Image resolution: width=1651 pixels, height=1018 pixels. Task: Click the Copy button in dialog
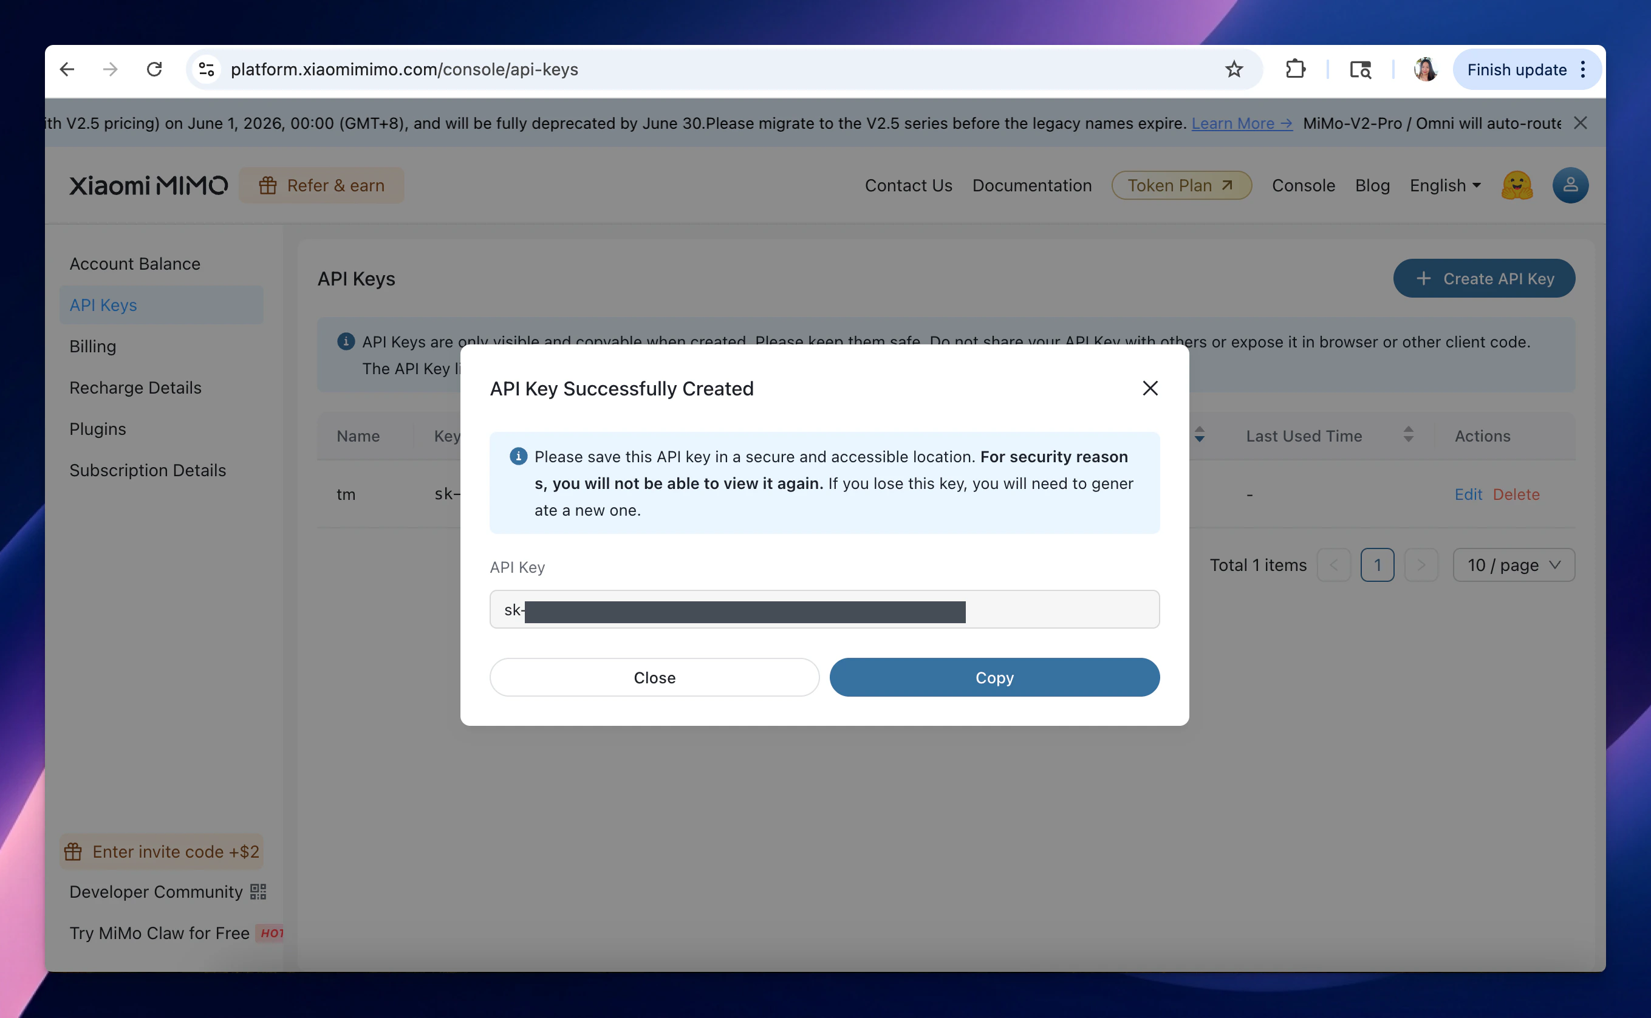point(994,677)
